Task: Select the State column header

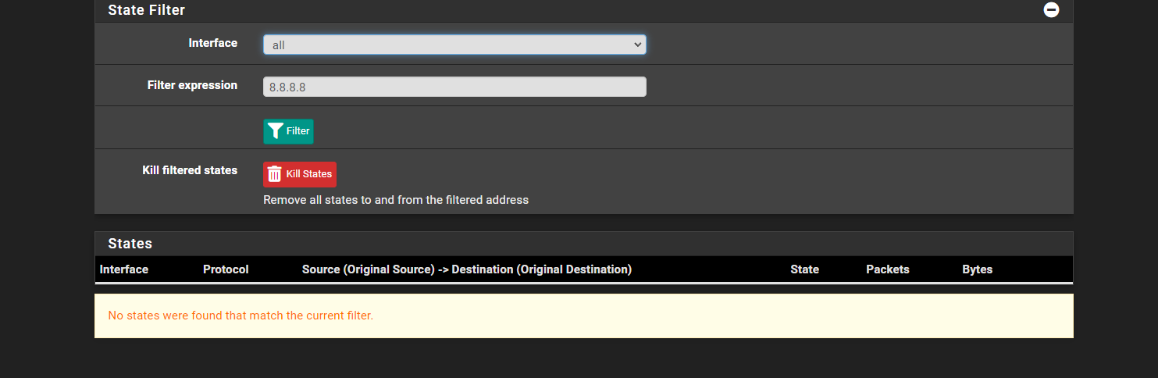Action: click(805, 269)
